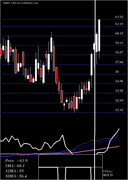Click the 52.89 price level label

(119, 101)
